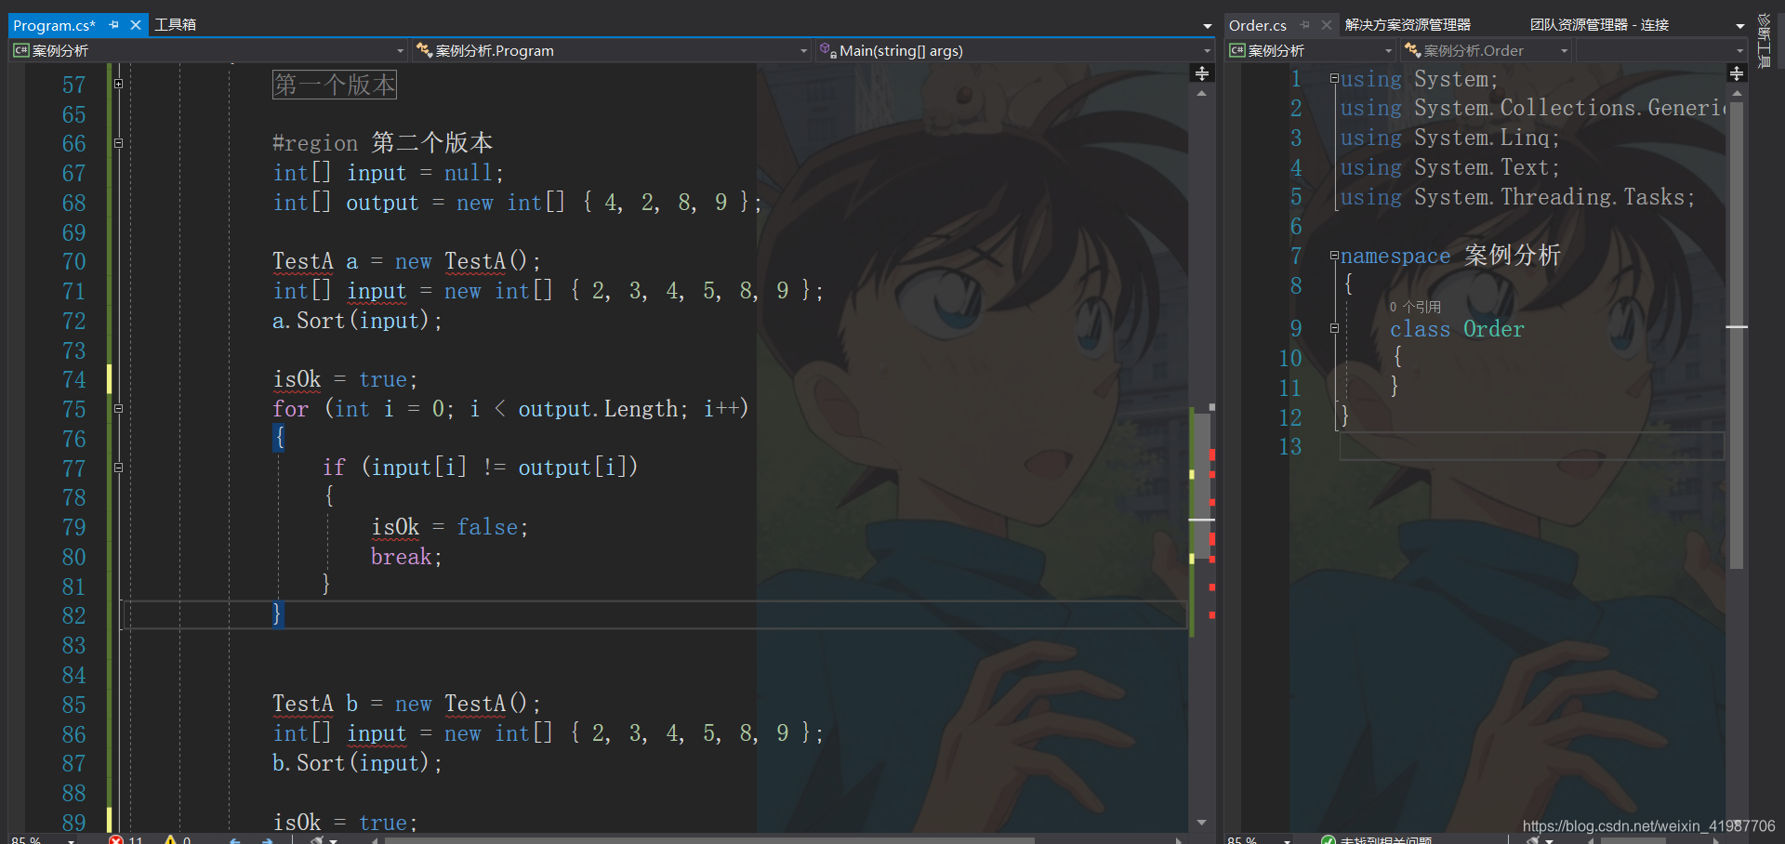Collapse the if block at line 77
The image size is (1785, 844).
[118, 468]
